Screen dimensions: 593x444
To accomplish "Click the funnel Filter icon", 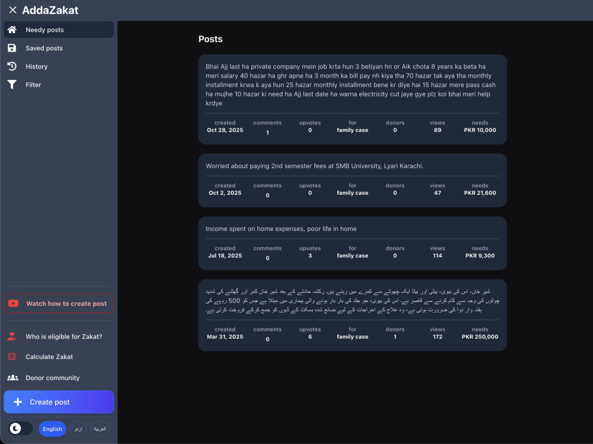I will point(12,85).
